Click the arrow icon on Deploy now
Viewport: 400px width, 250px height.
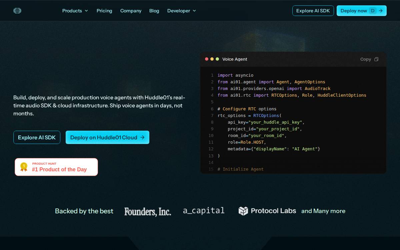(x=381, y=11)
